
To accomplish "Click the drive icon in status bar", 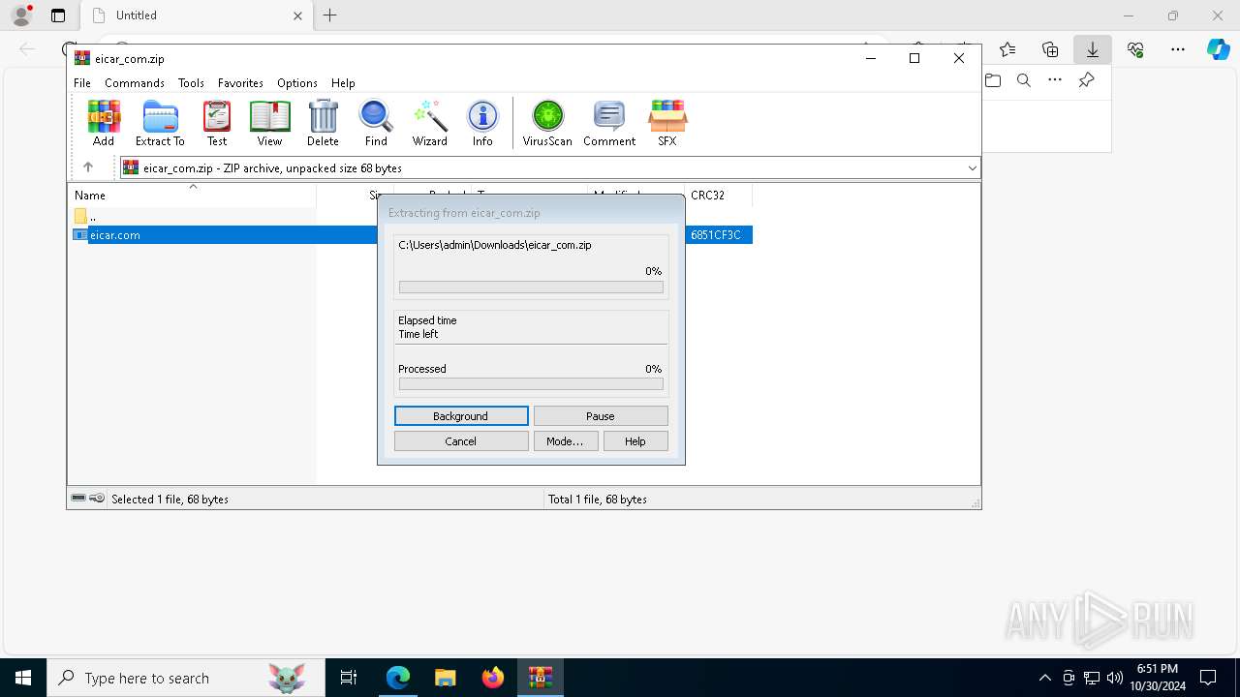I will (x=78, y=499).
